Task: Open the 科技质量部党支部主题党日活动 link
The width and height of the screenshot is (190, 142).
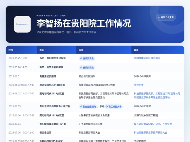Action: 157,95
